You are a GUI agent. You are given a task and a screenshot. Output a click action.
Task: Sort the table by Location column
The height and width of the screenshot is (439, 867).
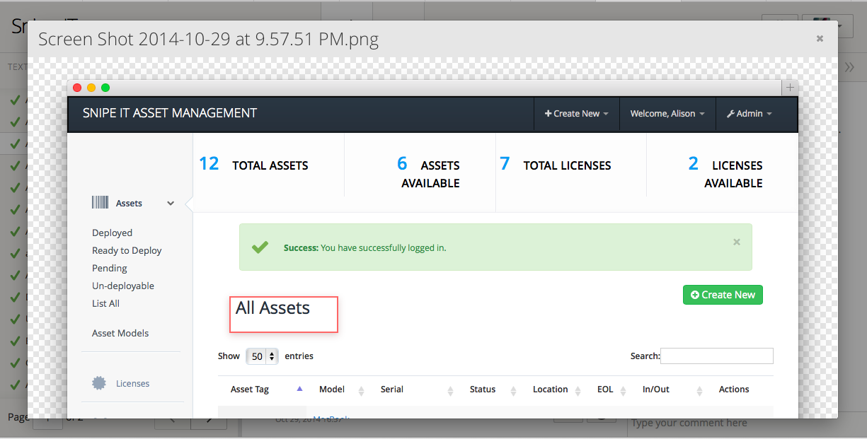(x=558, y=390)
